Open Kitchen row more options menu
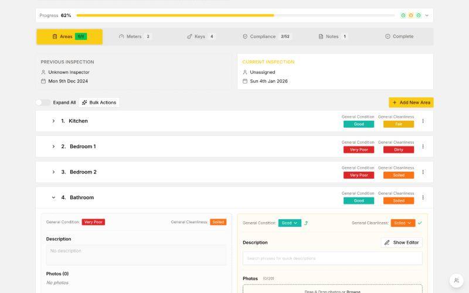The image size is (469, 293). click(x=423, y=121)
